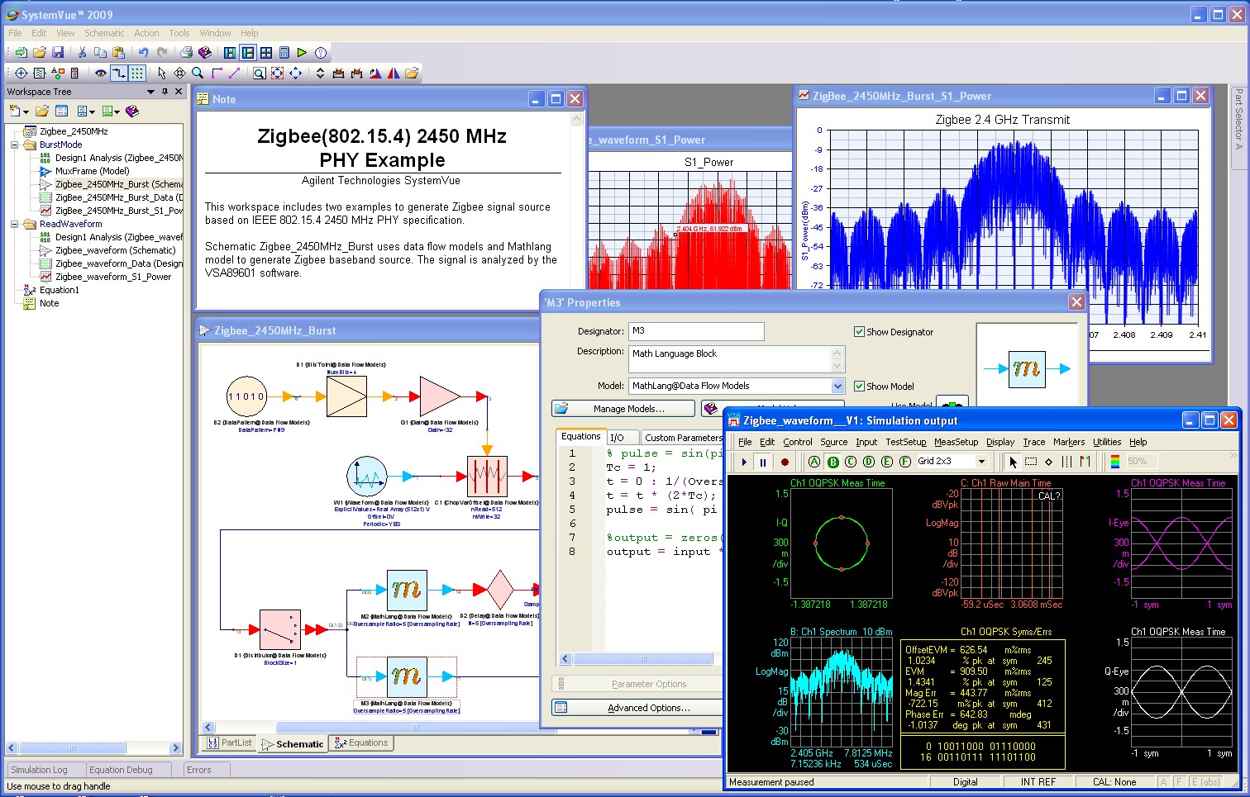The width and height of the screenshot is (1250, 797).
Task: Toggle the Show Model checkbox
Action: coord(859,387)
